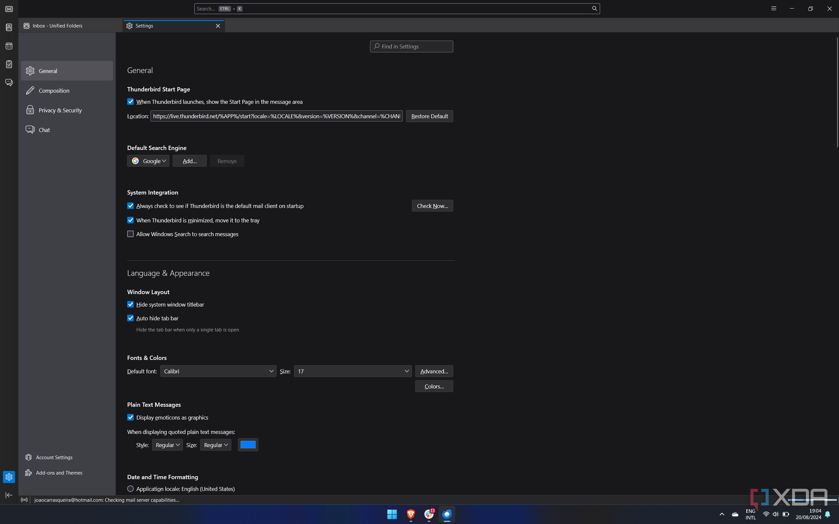
Task: Click the global search magnifier icon
Action: pyautogui.click(x=595, y=9)
